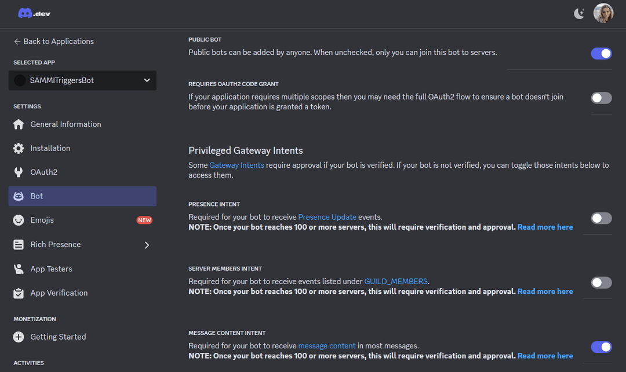Disable the Public Bot toggle
626x372 pixels.
(x=601, y=53)
